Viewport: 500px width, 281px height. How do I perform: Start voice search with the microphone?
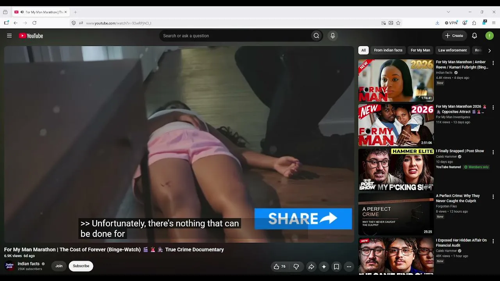pos(333,36)
